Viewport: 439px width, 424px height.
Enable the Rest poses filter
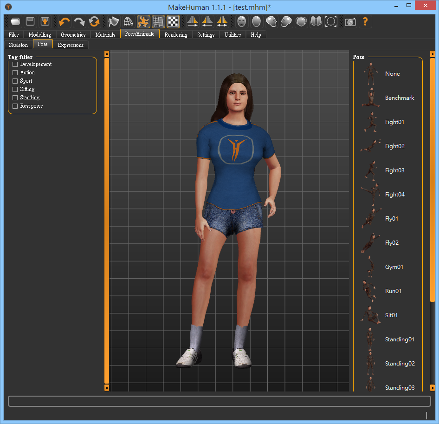(x=15, y=106)
